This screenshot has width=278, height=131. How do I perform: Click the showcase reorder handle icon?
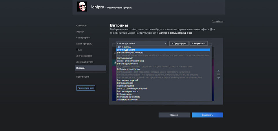click(219, 74)
